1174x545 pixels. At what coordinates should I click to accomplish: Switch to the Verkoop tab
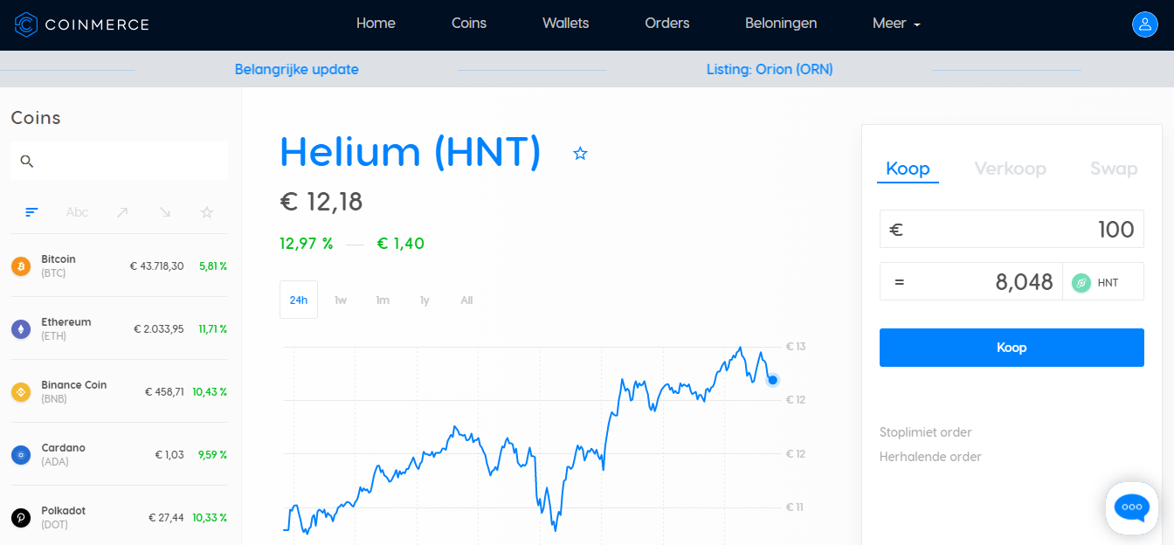pyautogui.click(x=1010, y=169)
